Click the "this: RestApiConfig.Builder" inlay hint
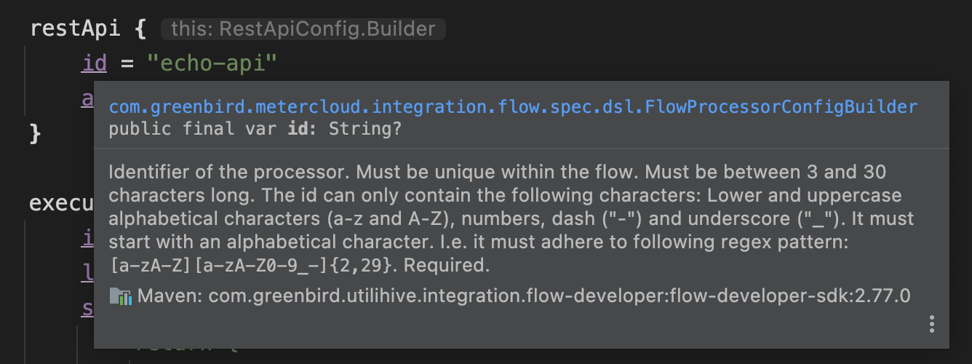 [302, 29]
